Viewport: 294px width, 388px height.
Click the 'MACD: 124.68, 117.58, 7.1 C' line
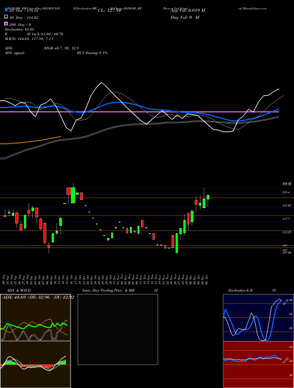click(x=29, y=39)
